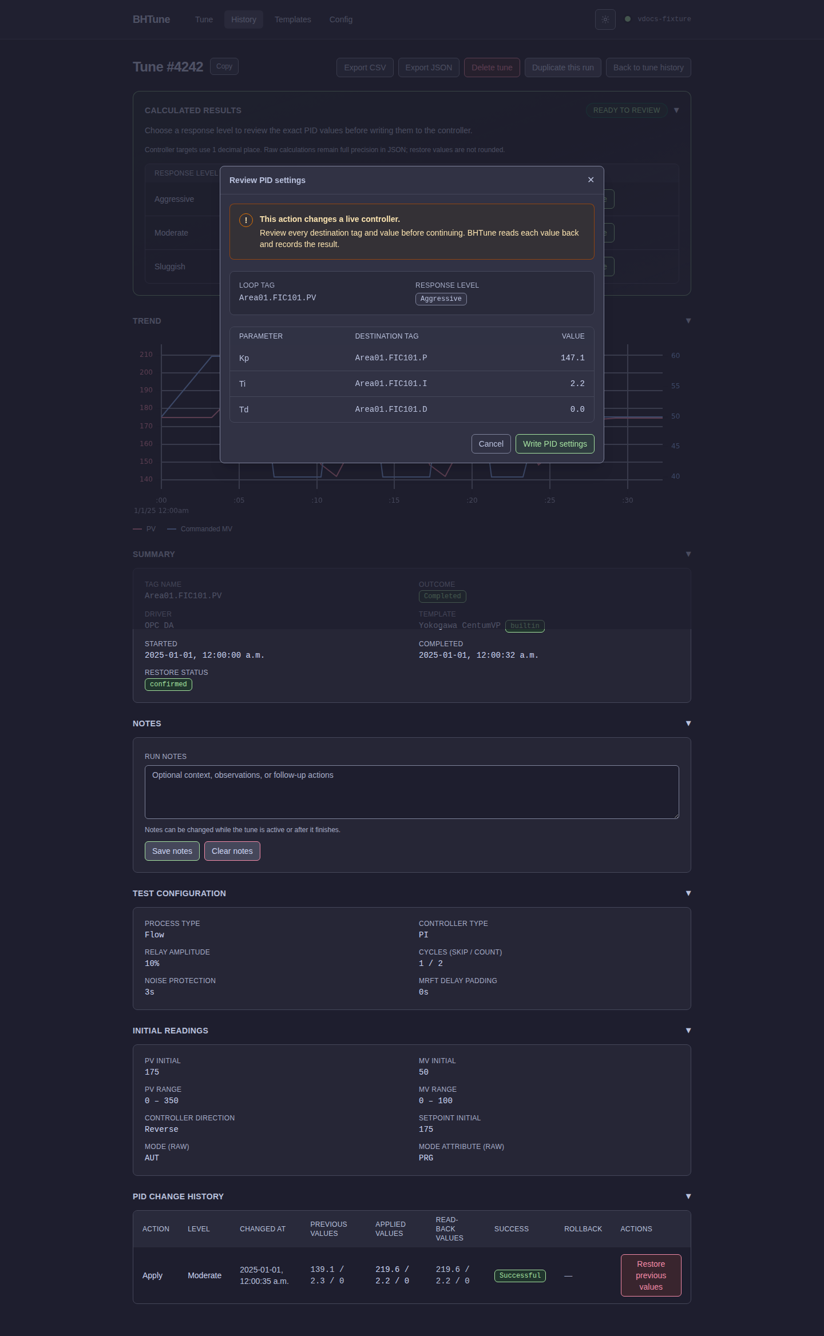
Task: Click the Applied Values column header
Action: coord(390,1229)
